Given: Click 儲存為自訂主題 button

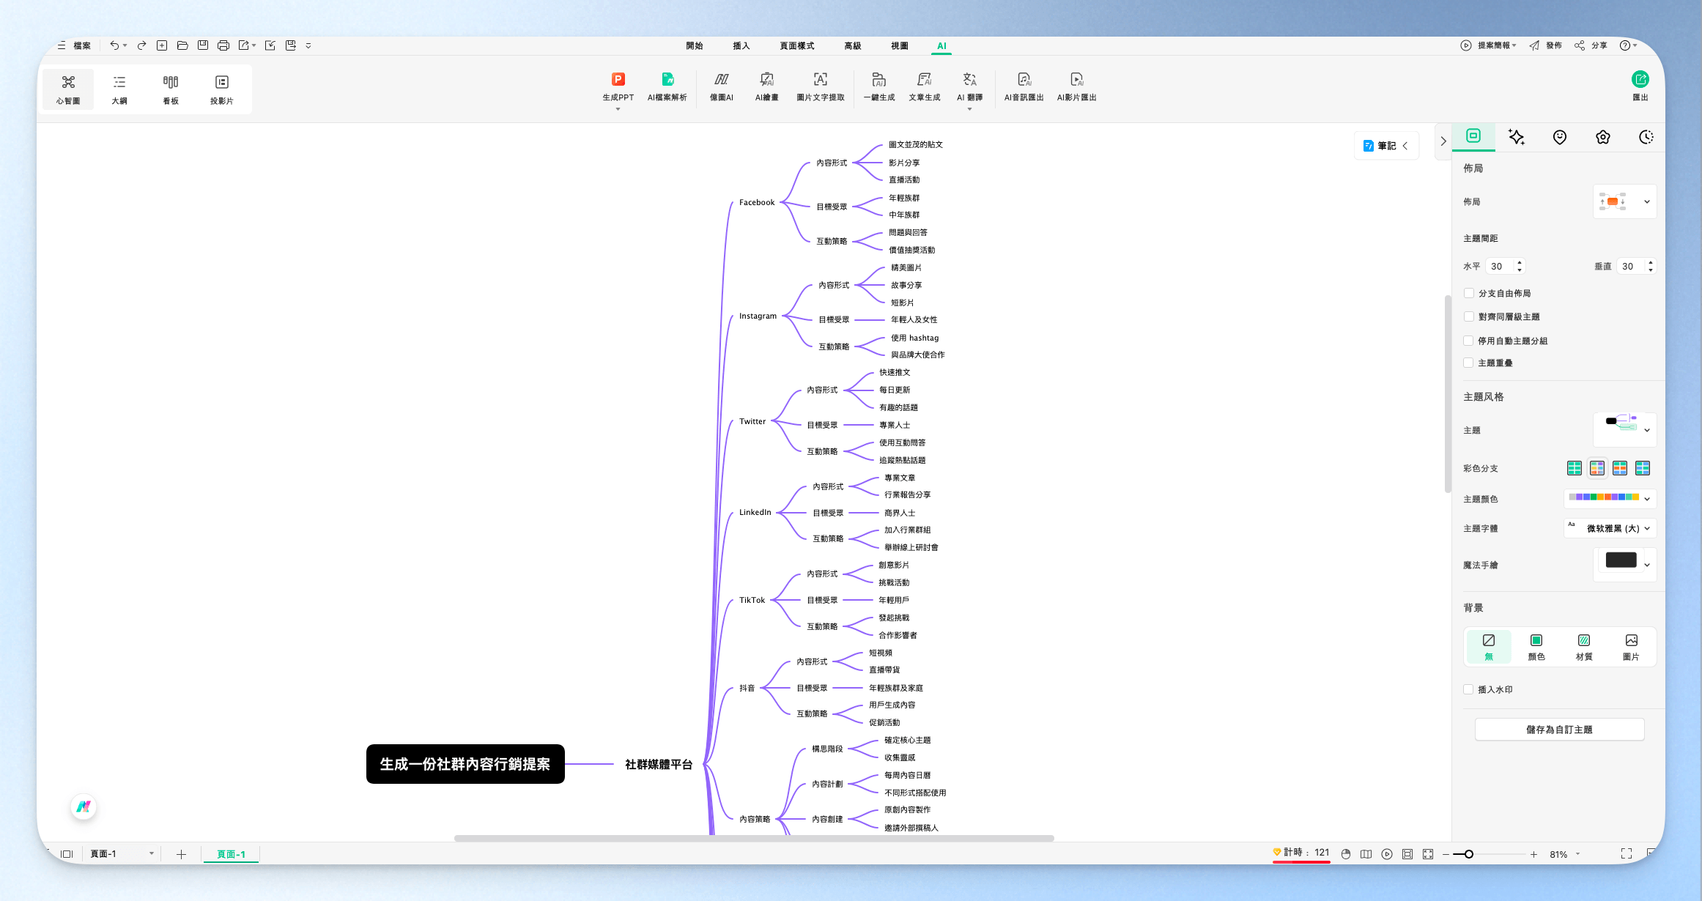Looking at the screenshot, I should [x=1559, y=730].
